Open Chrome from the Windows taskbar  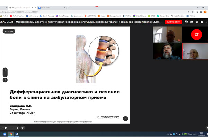click(11, 134)
